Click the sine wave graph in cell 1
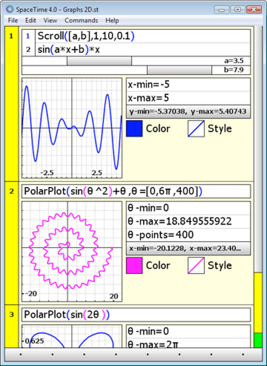Image resolution: width=267 pixels, height=366 pixels. pos(72,128)
